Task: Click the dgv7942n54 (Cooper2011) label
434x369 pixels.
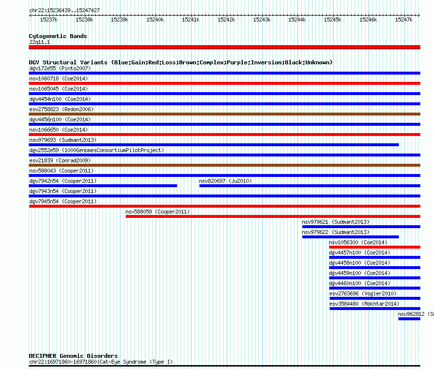Action: click(63, 181)
